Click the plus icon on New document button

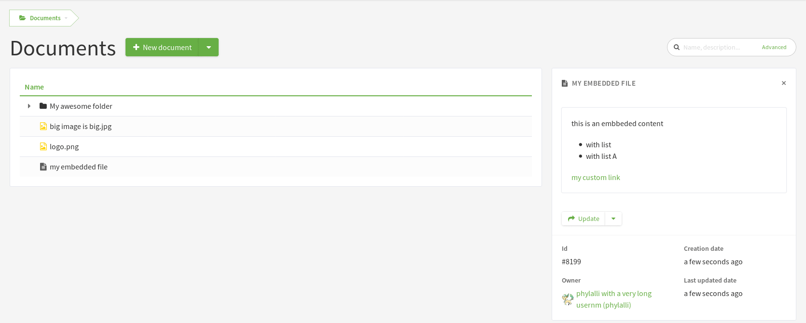click(137, 47)
